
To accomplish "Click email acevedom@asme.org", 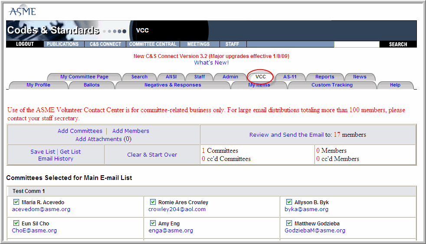I will pos(41,209).
